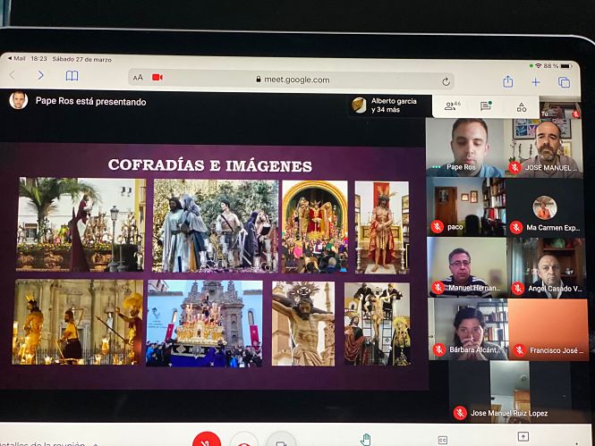Open the meeting chat panel
595x446 pixels.
coord(486,105)
